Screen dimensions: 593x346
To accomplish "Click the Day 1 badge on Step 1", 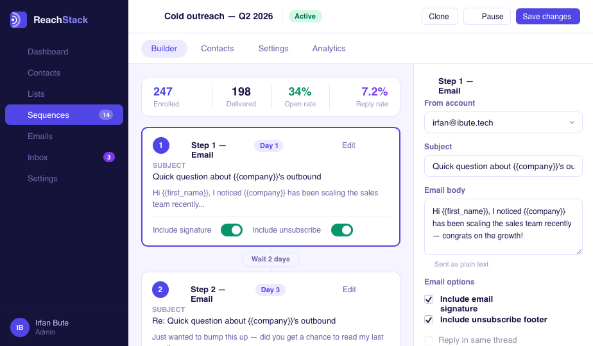I will click(268, 146).
